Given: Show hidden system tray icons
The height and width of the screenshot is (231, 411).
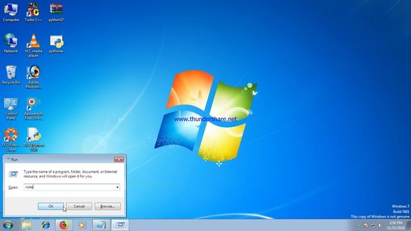Looking at the screenshot, I should (359, 225).
